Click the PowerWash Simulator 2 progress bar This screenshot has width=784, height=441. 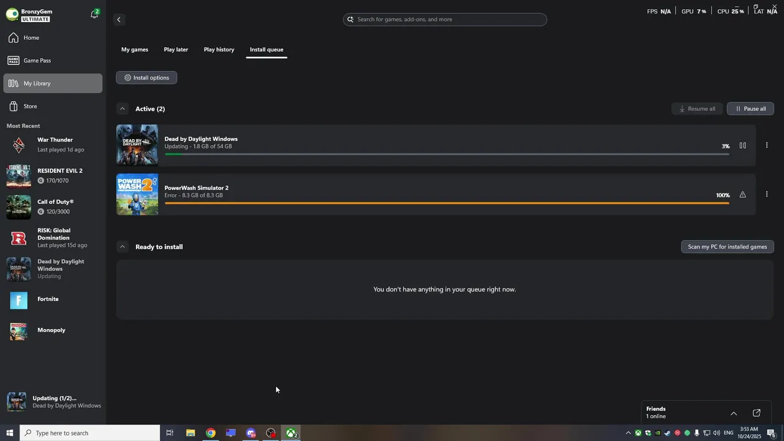pyautogui.click(x=447, y=203)
